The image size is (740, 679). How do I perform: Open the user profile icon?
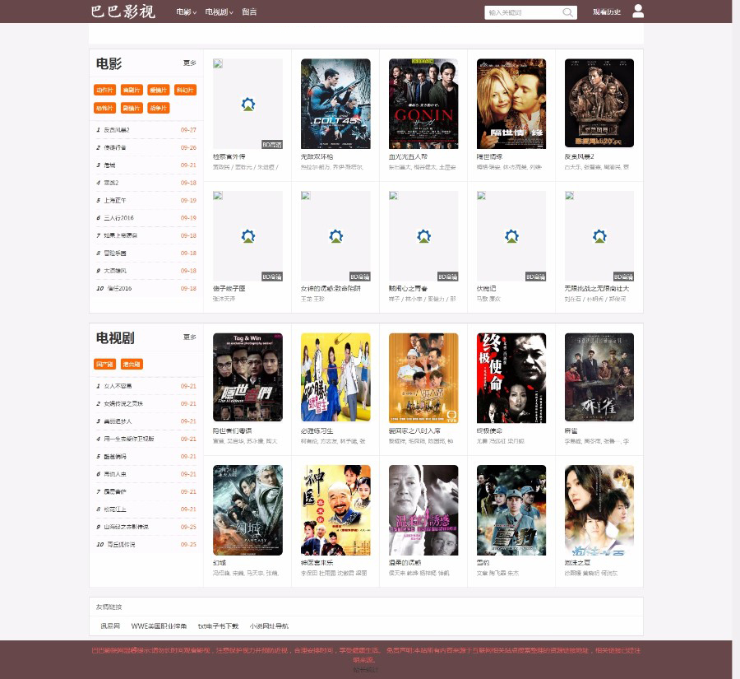[638, 12]
